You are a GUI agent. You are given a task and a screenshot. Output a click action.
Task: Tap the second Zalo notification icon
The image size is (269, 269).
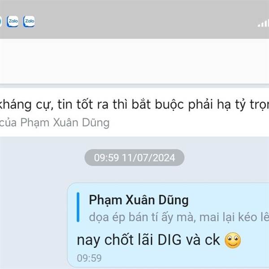(x=29, y=22)
